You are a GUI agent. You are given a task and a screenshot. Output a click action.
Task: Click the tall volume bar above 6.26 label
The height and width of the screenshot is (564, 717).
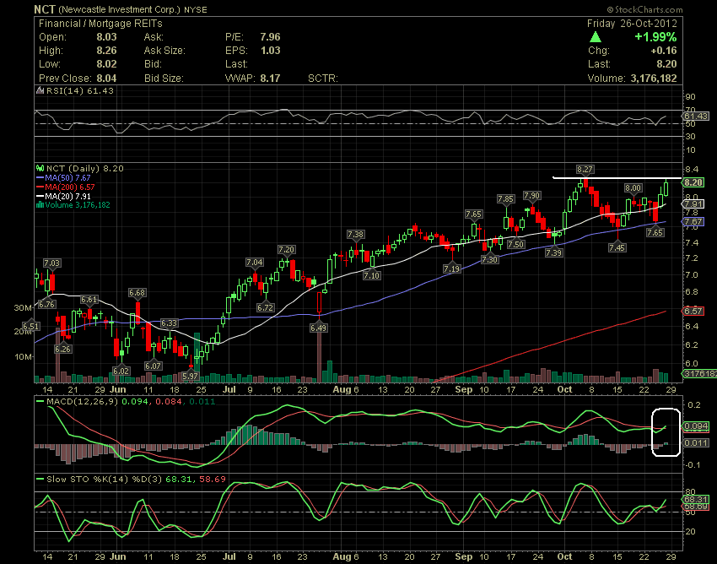(58, 355)
